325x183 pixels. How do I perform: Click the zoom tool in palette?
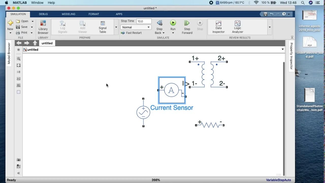[19, 59]
